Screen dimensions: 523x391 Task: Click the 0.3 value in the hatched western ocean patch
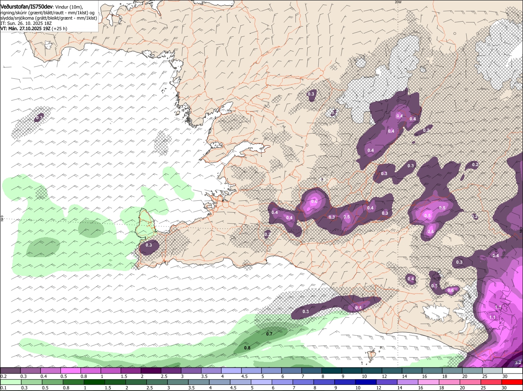click(39, 118)
